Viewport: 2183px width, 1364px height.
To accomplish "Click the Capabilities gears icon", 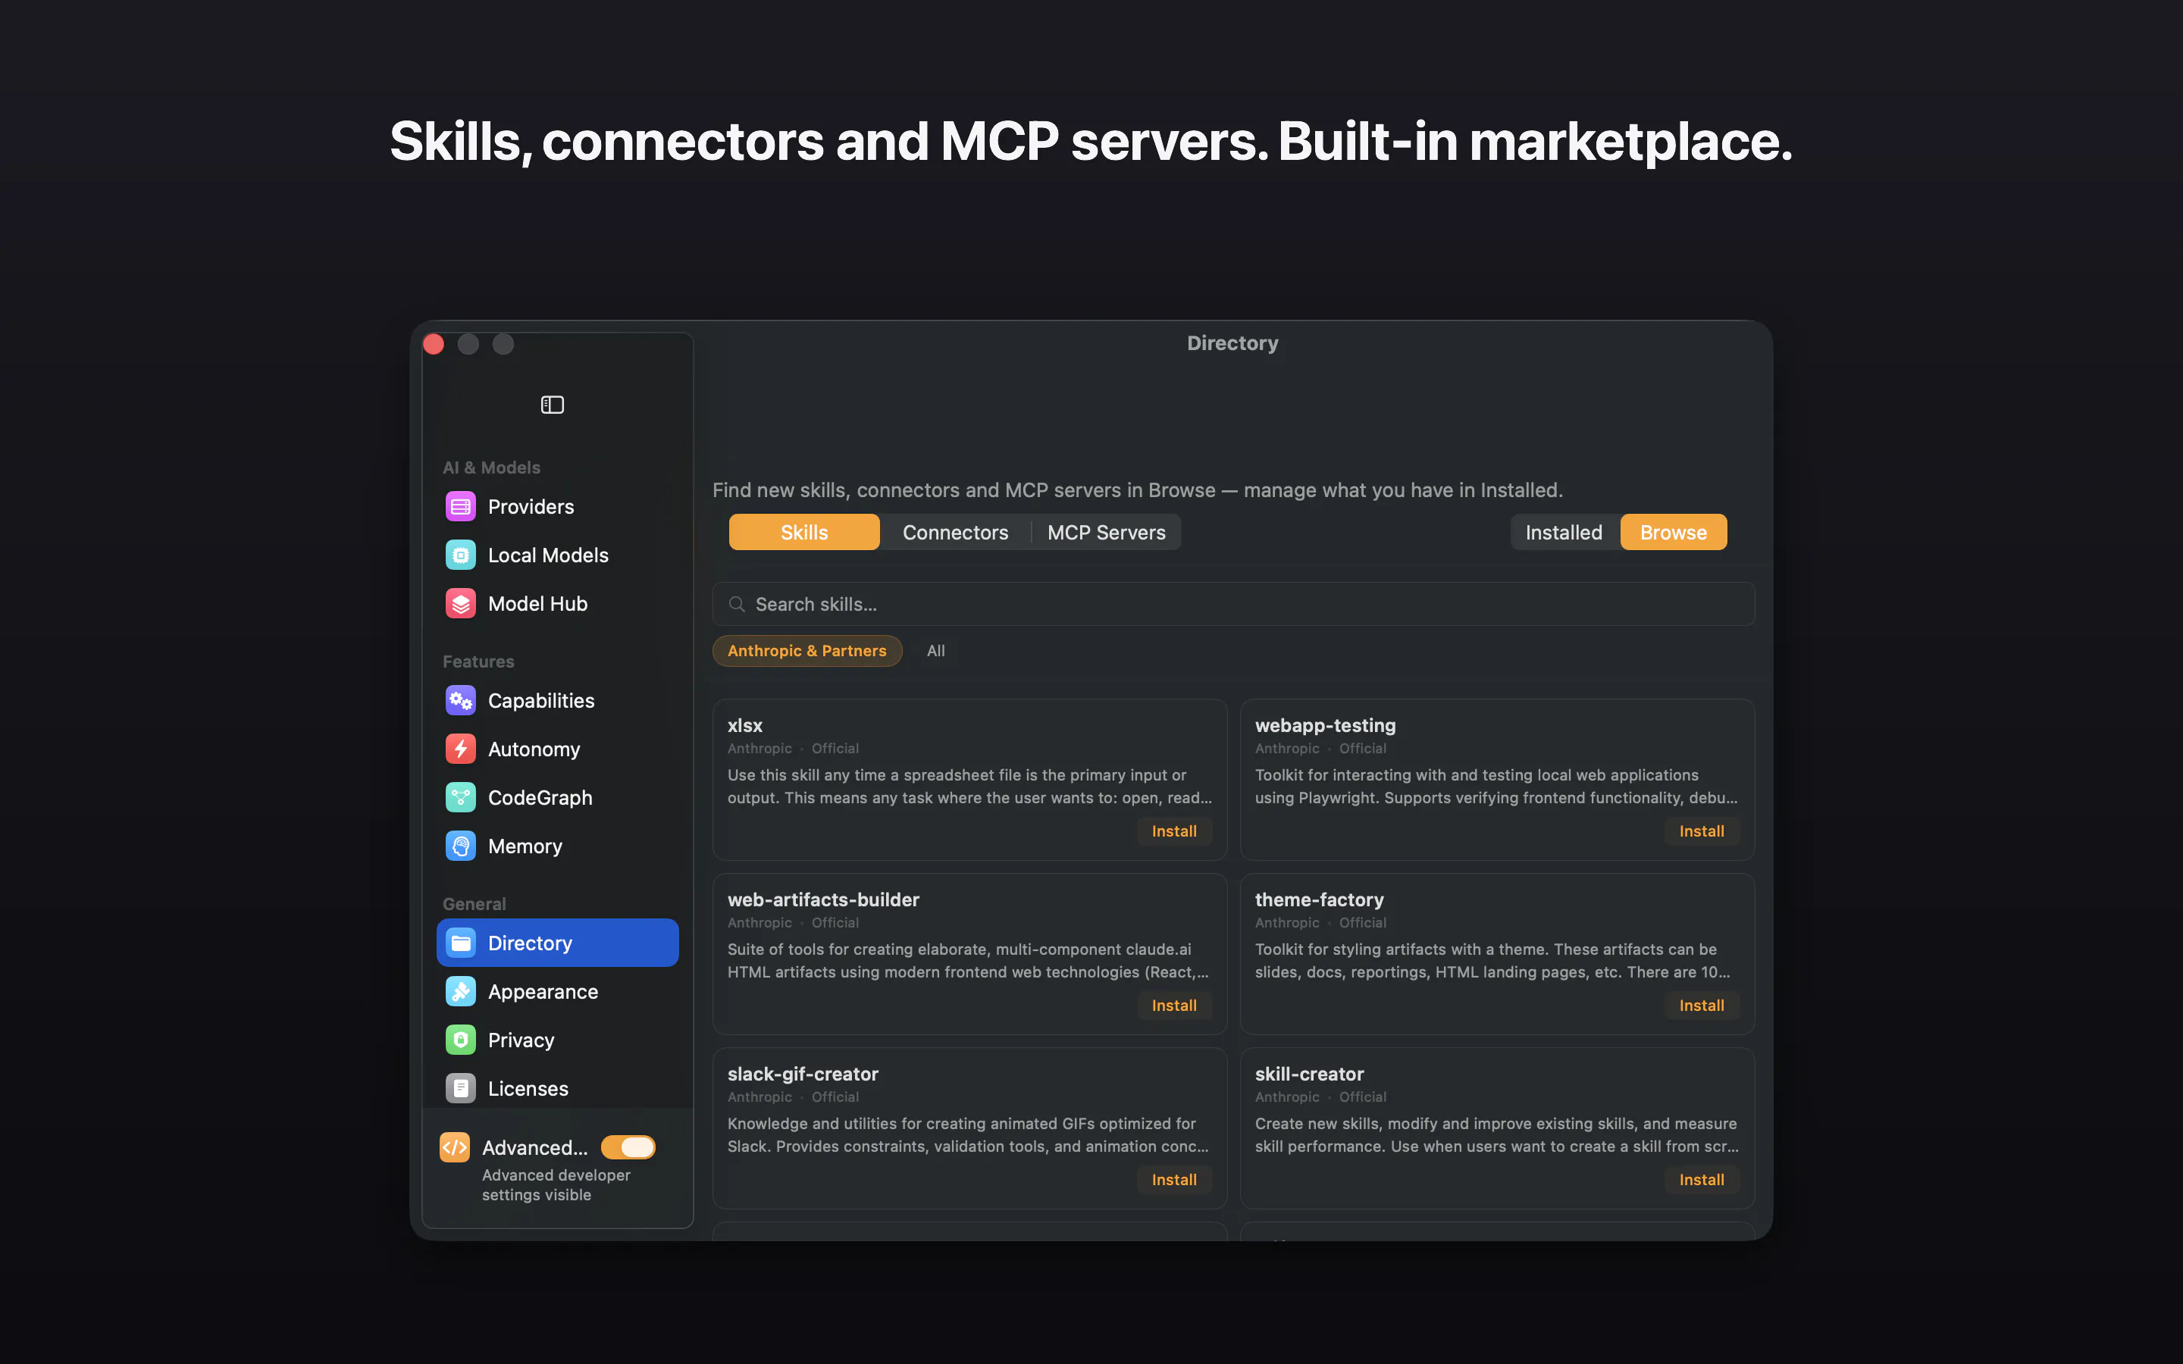I will 460,701.
